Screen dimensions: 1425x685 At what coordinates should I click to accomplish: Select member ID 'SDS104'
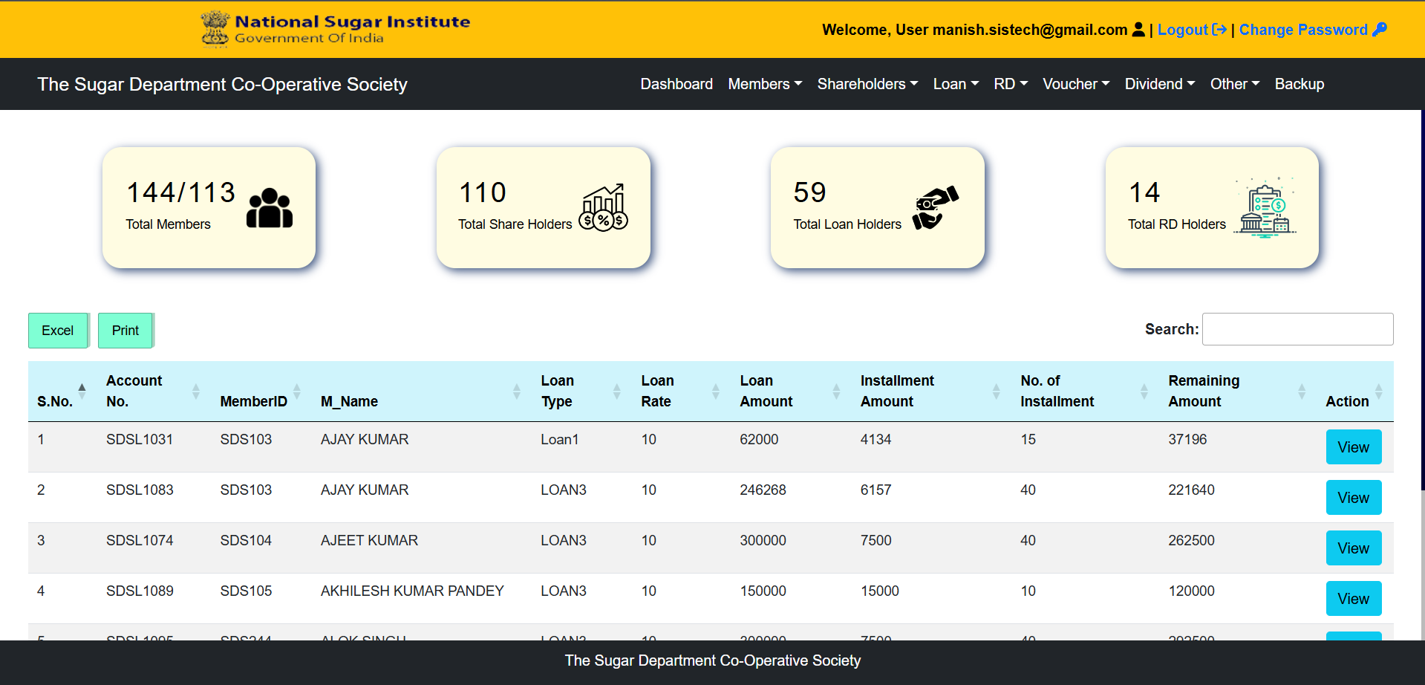pyautogui.click(x=246, y=540)
